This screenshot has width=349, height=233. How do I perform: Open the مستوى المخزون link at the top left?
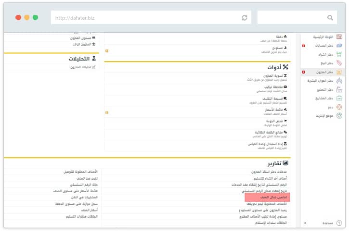pyautogui.click(x=80, y=38)
